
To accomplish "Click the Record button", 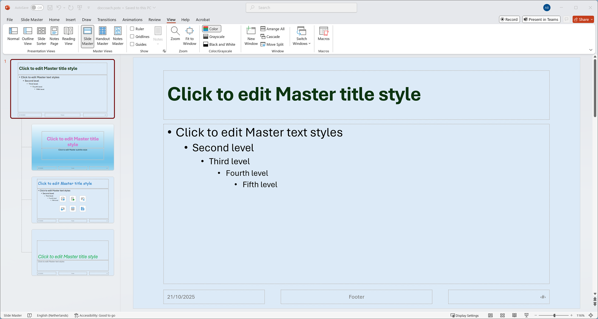I will (509, 19).
